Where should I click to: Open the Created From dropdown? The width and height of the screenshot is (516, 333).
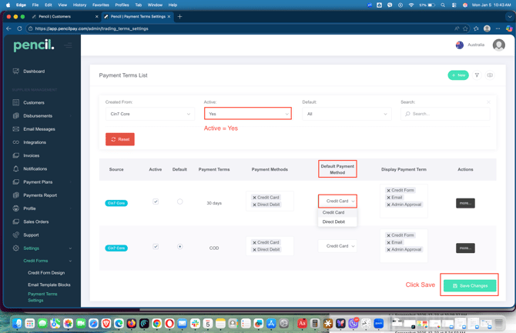coord(149,114)
